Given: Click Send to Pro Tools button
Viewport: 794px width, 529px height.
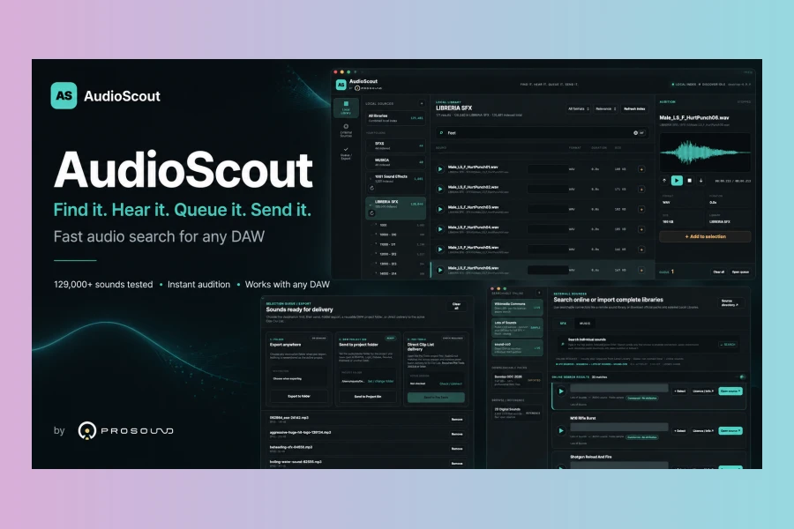Looking at the screenshot, I should (x=436, y=398).
